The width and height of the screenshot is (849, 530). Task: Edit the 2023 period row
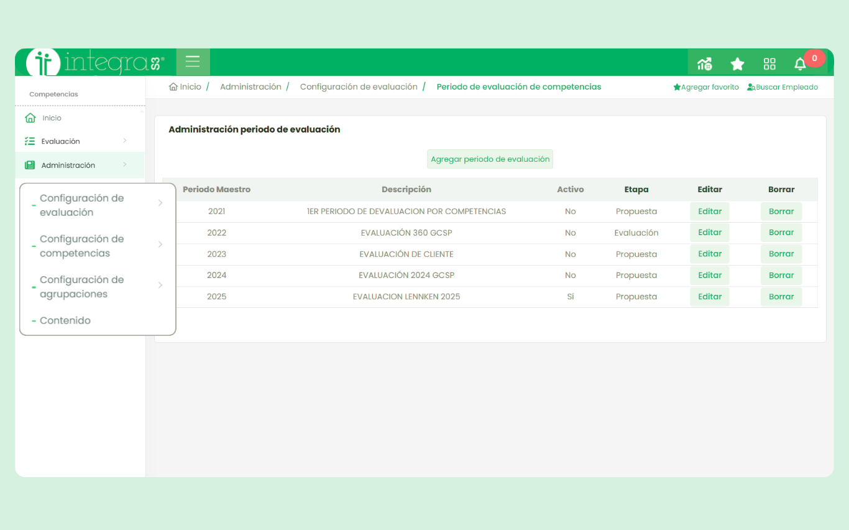[x=710, y=254]
